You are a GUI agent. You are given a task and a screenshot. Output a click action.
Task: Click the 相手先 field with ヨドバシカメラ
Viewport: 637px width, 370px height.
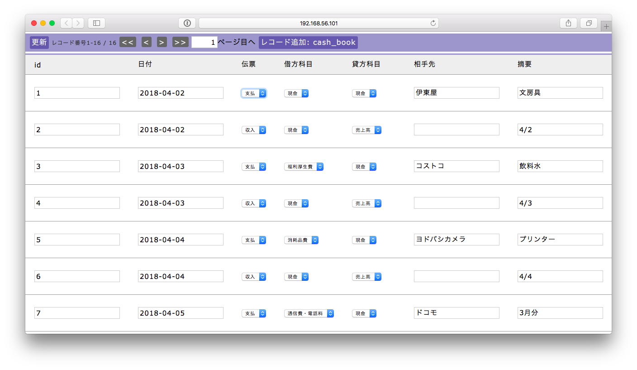(x=456, y=240)
